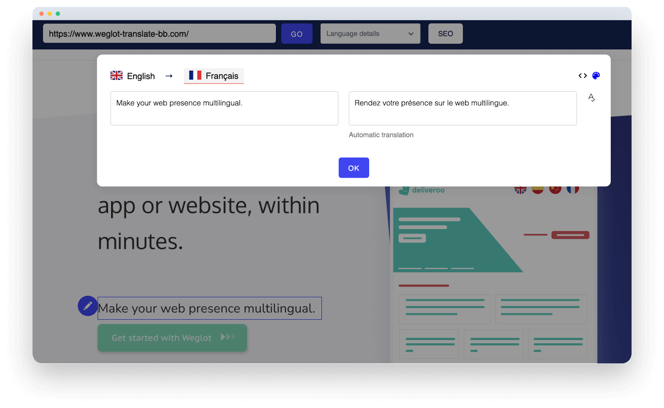
Task: Select the English source language label
Action: click(141, 76)
